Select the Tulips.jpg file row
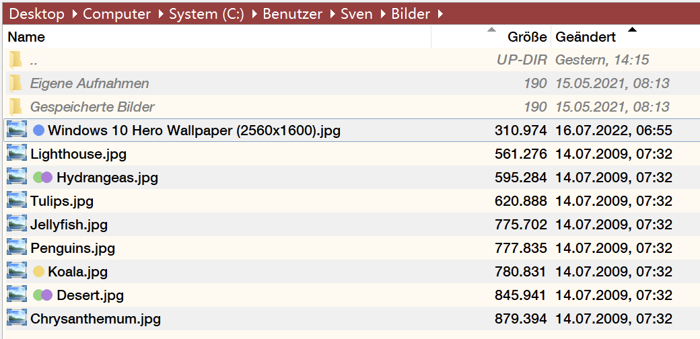The image size is (700, 339). [x=351, y=200]
